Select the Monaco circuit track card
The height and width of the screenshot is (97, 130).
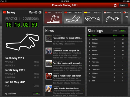[112, 17]
